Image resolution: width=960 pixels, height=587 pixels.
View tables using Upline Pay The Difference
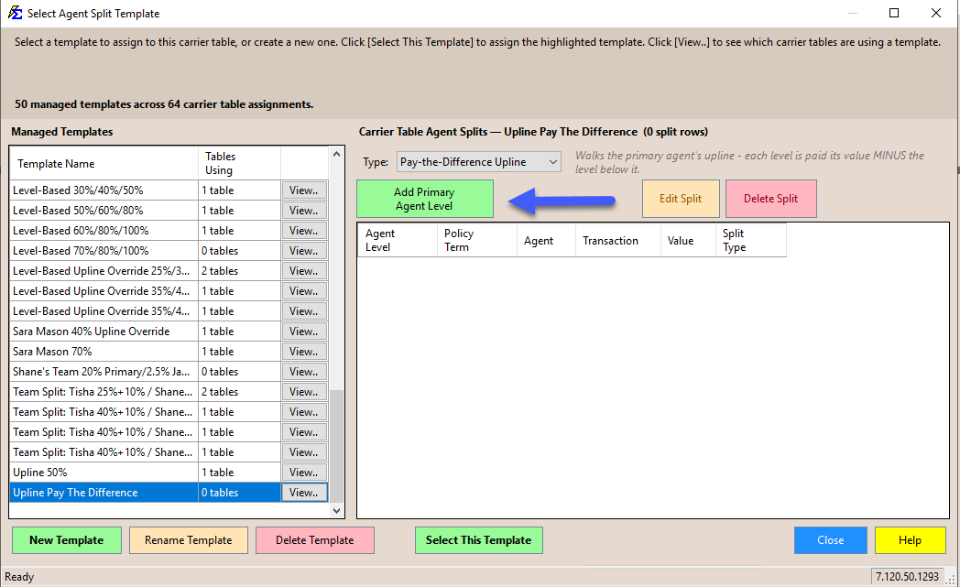tap(304, 493)
